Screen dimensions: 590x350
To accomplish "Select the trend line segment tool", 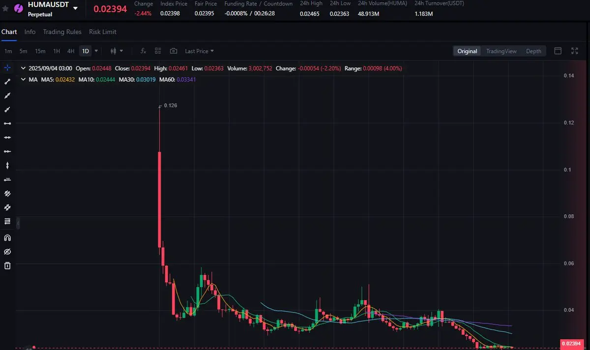I will [7, 82].
